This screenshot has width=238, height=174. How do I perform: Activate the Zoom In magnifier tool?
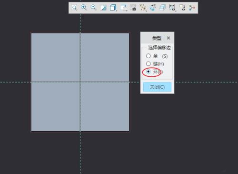pos(84,8)
